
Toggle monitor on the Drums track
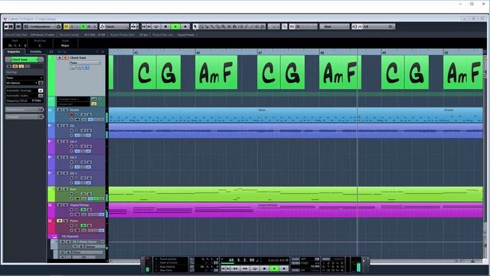click(x=77, y=115)
